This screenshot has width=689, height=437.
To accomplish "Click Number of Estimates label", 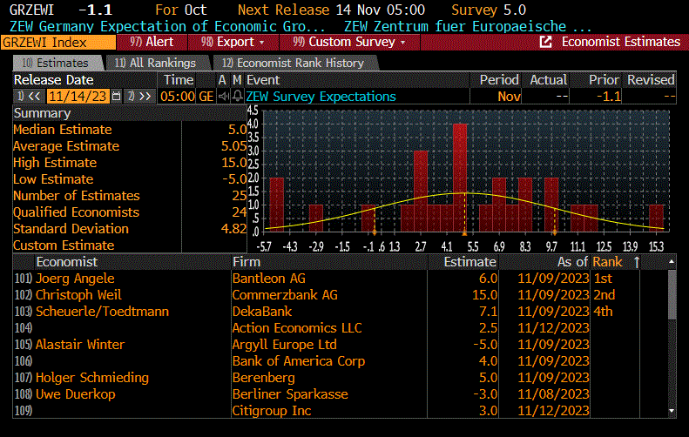I will [77, 196].
